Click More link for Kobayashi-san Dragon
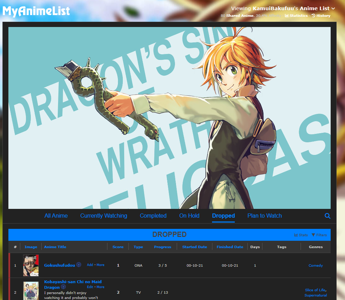The height and width of the screenshot is (300, 345). pos(100,287)
